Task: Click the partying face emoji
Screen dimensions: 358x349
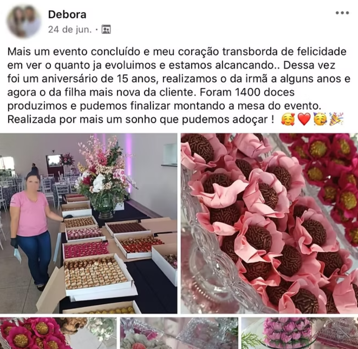Action: point(321,119)
